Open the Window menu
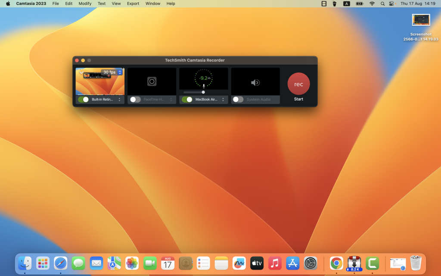441x276 pixels. click(153, 3)
